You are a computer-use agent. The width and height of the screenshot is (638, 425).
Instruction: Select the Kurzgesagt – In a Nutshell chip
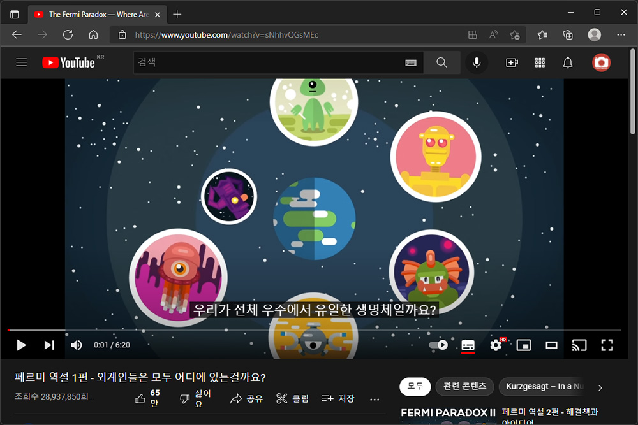(x=543, y=386)
